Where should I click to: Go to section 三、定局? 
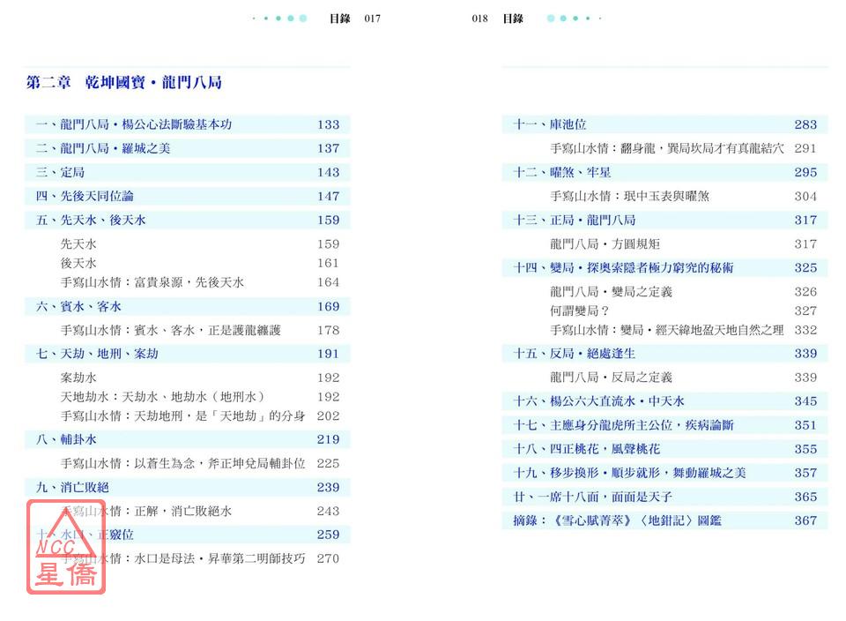[x=60, y=172]
